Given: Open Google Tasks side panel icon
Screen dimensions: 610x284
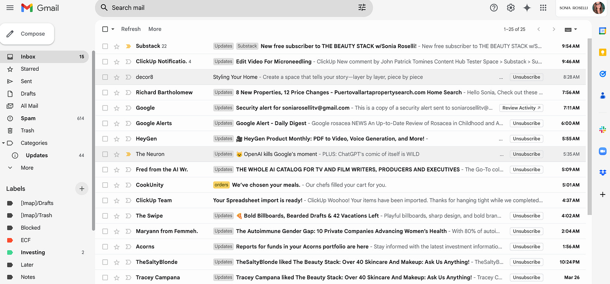Looking at the screenshot, I should pos(602,74).
